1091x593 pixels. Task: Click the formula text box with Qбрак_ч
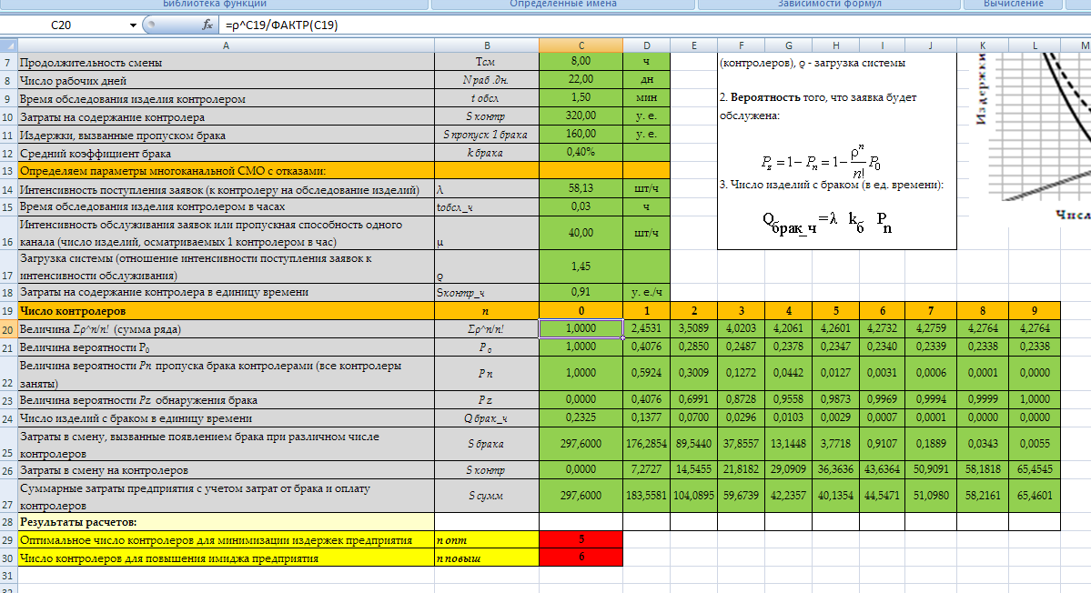click(837, 151)
